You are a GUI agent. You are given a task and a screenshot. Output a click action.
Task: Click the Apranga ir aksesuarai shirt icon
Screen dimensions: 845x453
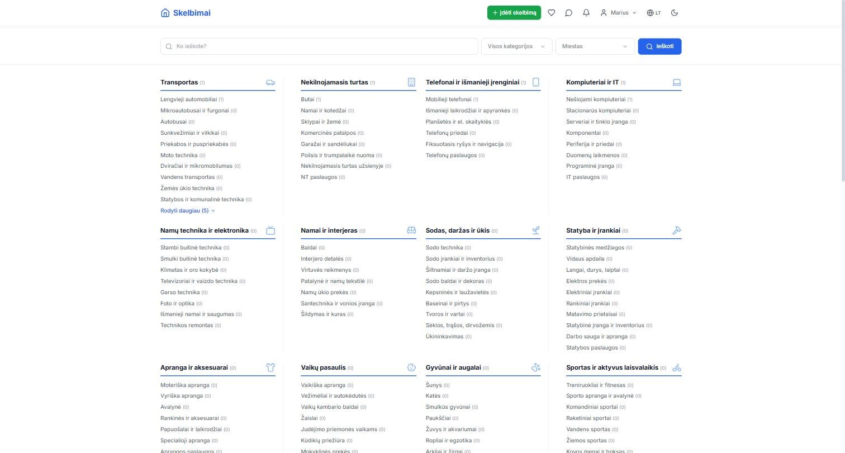[270, 367]
